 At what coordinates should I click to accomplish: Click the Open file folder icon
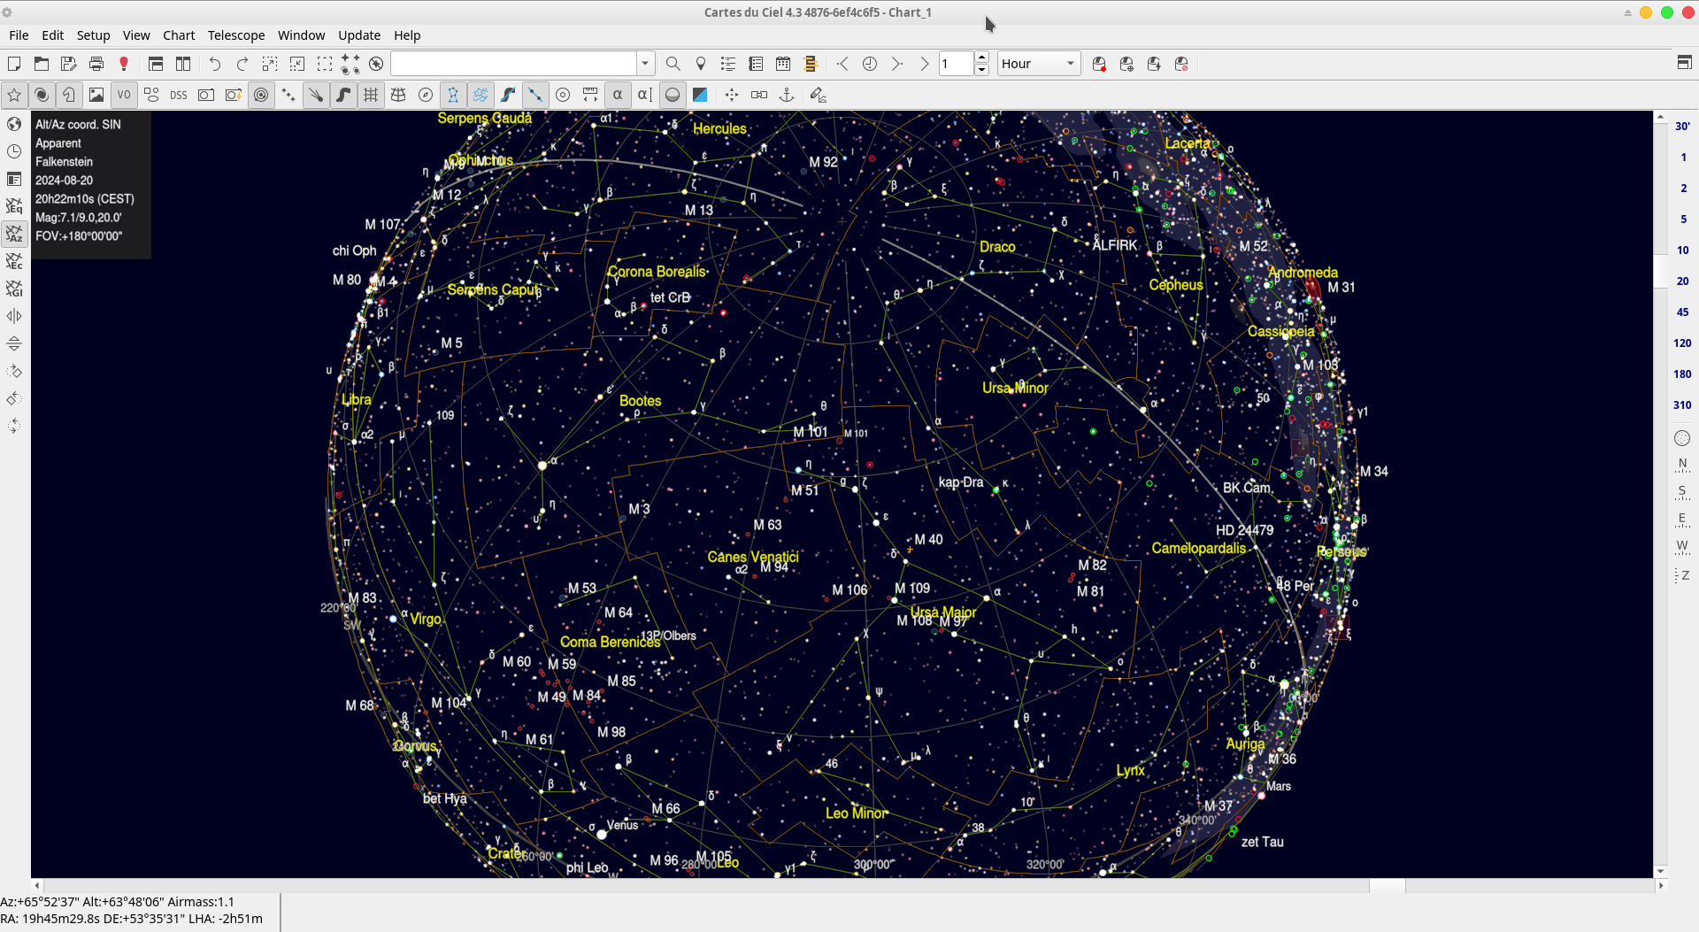(x=42, y=64)
